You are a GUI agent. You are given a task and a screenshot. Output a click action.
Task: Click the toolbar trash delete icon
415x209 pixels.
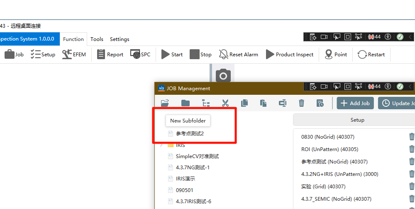pos(301,103)
